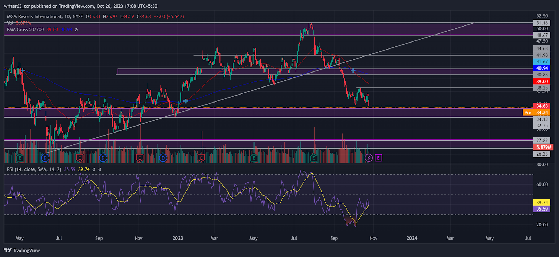Image resolution: width=559 pixels, height=257 pixels.
Task: Click the 26.23 price axis label
Action: pos(542,154)
